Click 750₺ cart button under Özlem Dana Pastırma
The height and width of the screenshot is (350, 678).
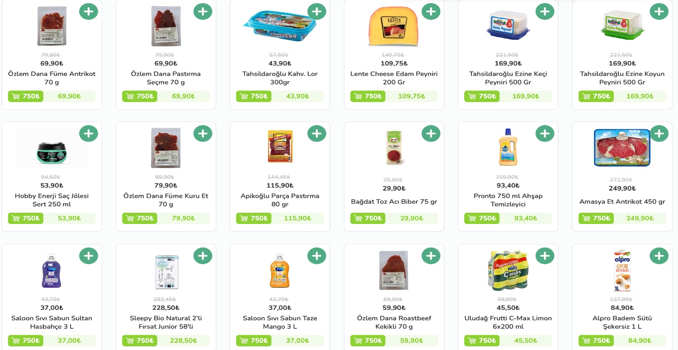[140, 96]
